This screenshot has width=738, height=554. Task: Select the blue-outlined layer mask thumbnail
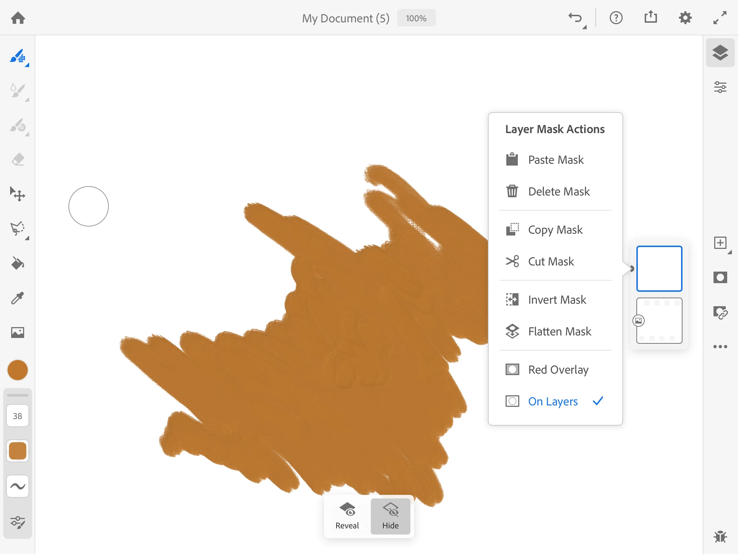[659, 269]
